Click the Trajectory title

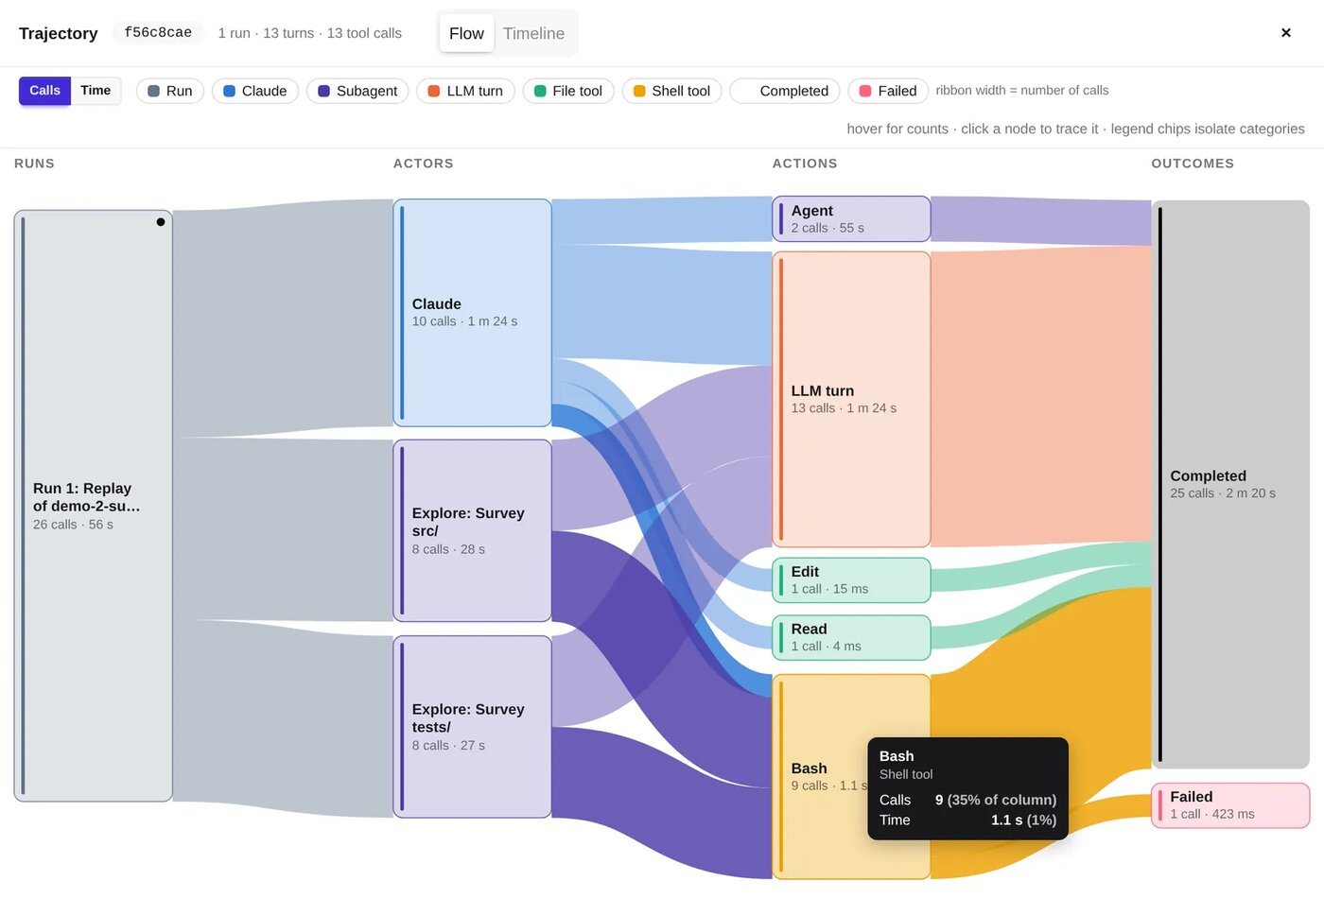[59, 33]
